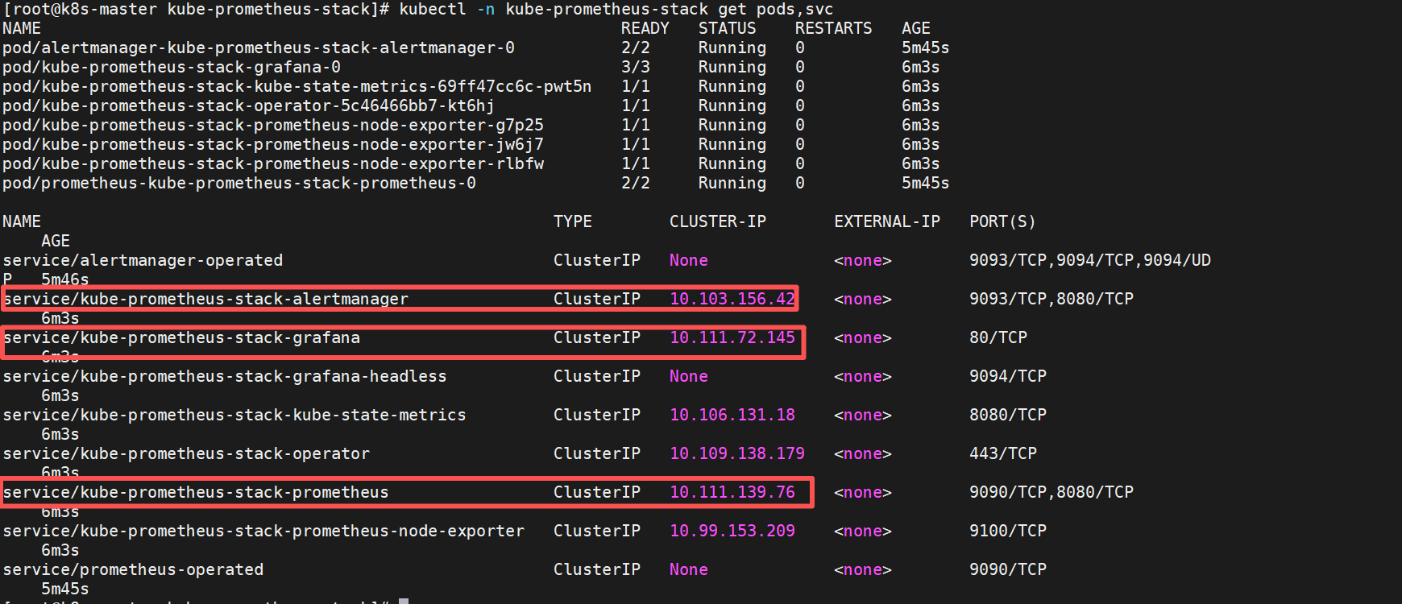Click service/kube-prometheus-stack-prometheus name
This screenshot has width=1402, height=604.
click(196, 492)
